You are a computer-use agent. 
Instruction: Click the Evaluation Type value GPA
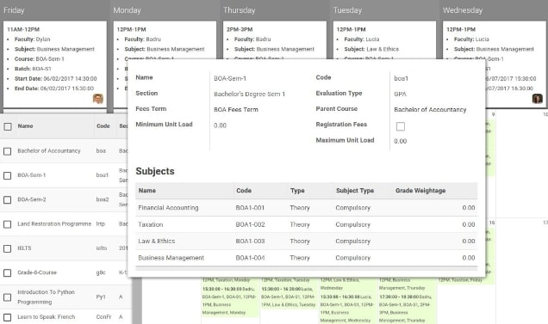(400, 95)
